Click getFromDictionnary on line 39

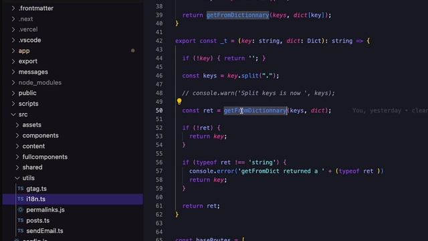coord(238,15)
